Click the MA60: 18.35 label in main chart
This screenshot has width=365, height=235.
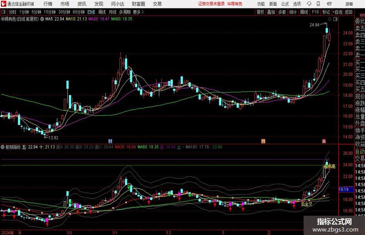122,19
